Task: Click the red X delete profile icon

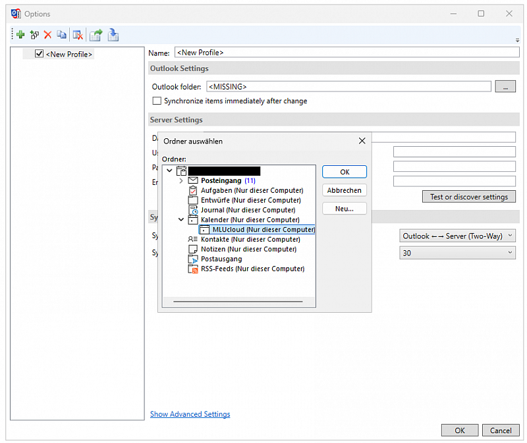Action: click(x=47, y=35)
